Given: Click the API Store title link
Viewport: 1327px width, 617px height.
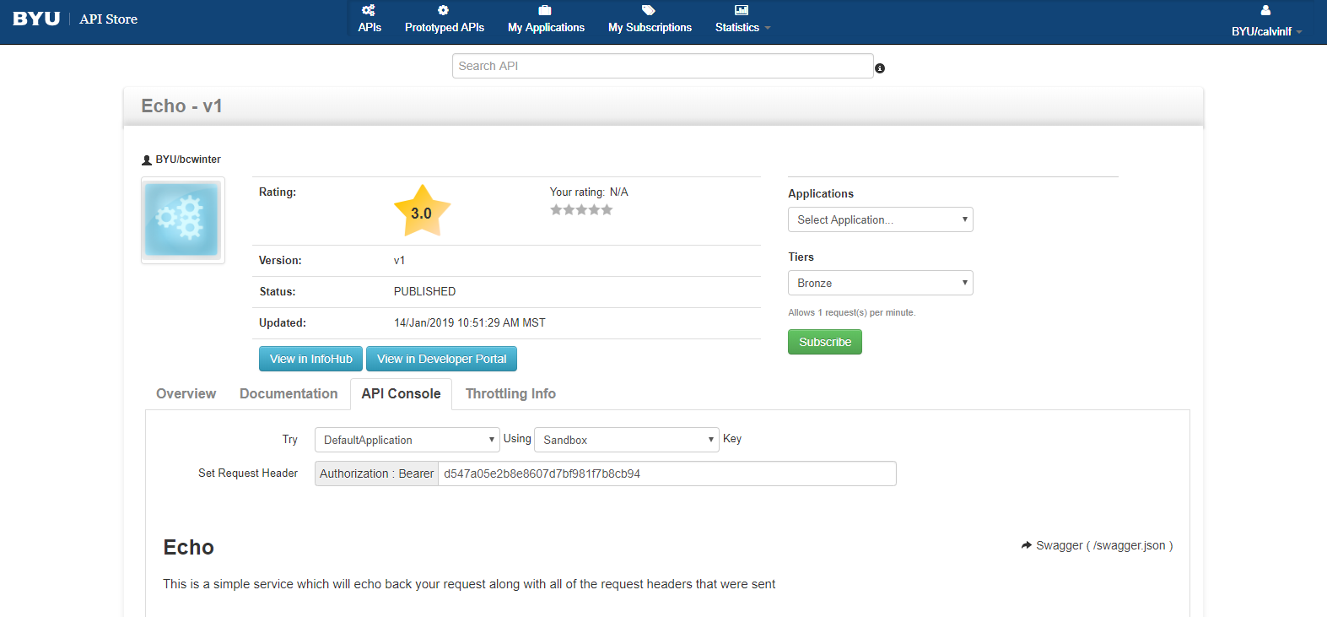Looking at the screenshot, I should (108, 19).
